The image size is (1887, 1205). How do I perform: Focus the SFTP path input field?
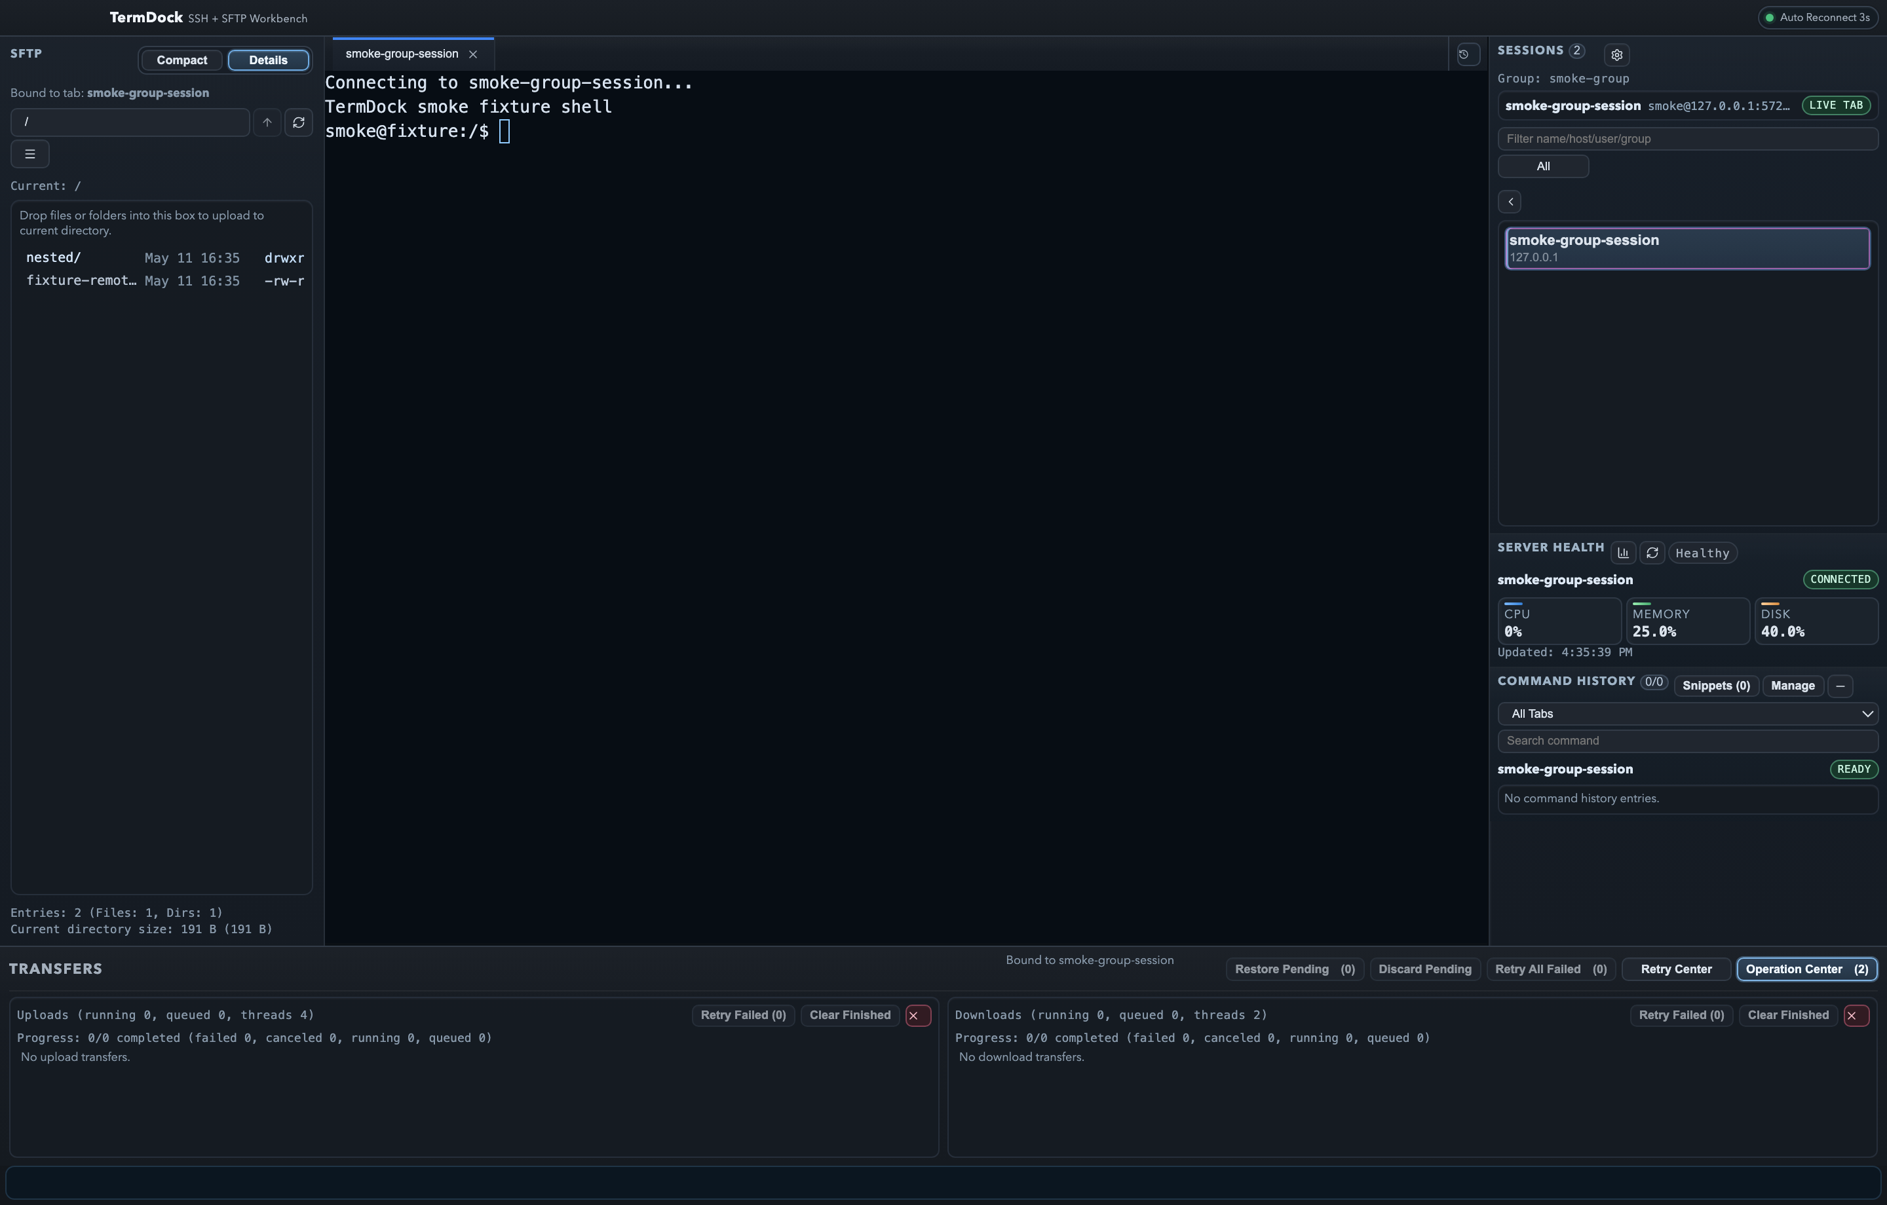coord(130,122)
